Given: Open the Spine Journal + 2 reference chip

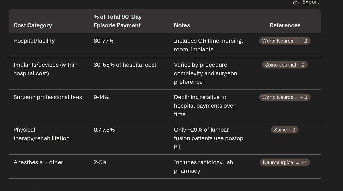Looking at the screenshot, I should pyautogui.click(x=285, y=65).
